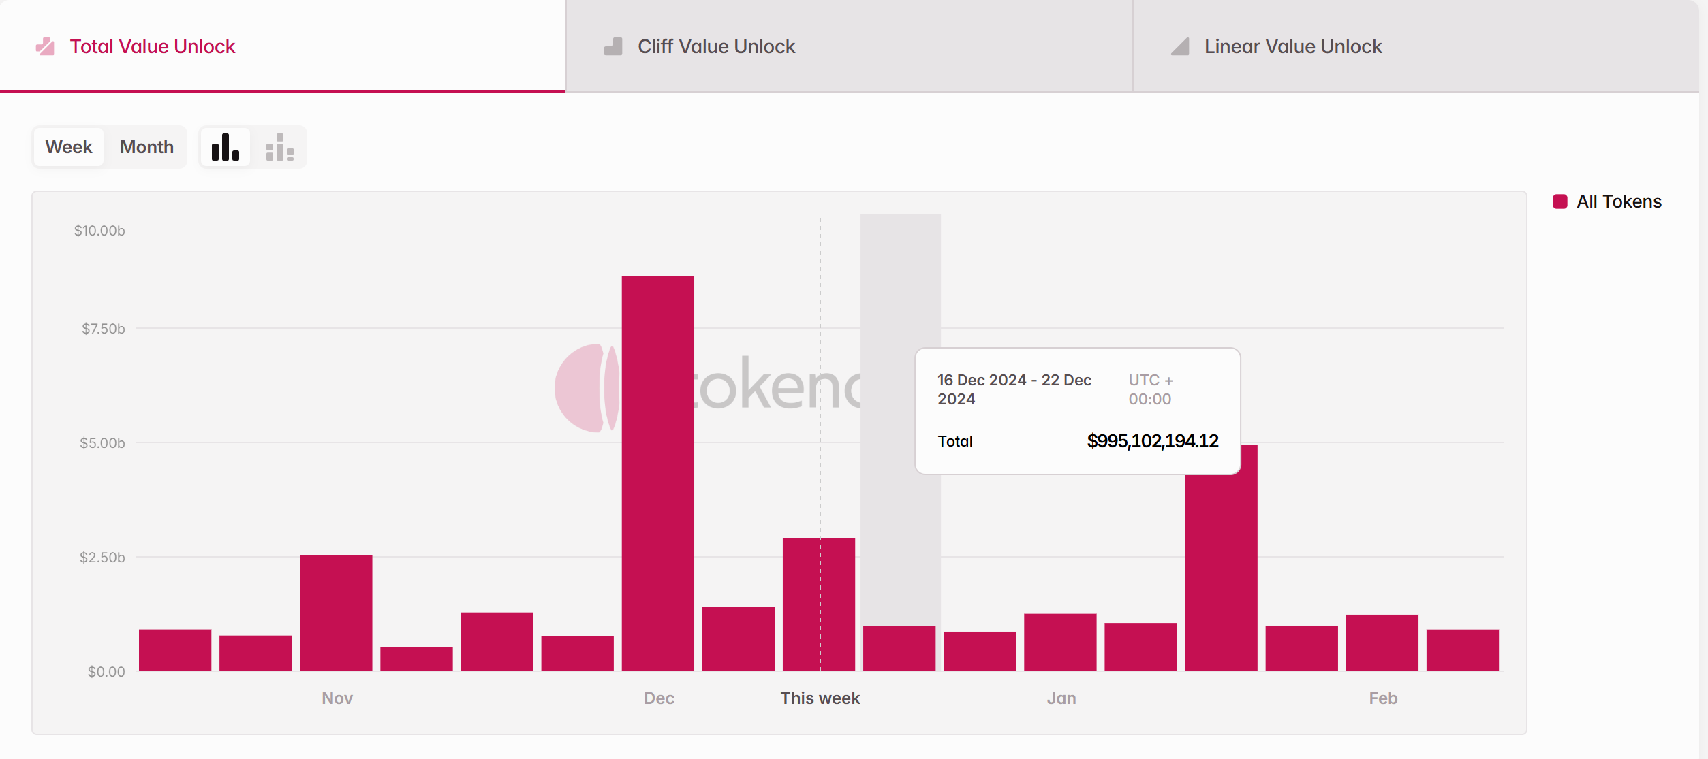Click the $5.00b axis value

pyautogui.click(x=102, y=443)
